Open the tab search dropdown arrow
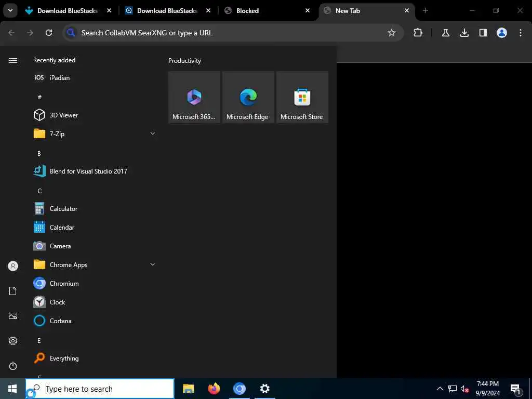 tap(10, 10)
